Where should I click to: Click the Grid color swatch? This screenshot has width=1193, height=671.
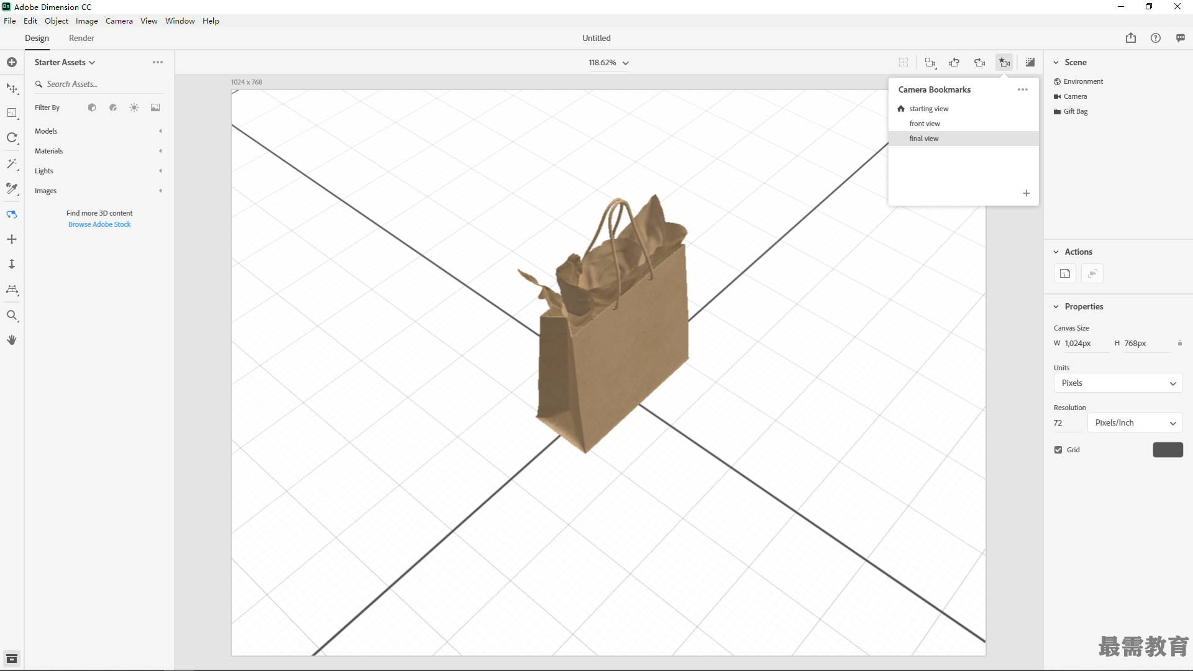[x=1168, y=450]
